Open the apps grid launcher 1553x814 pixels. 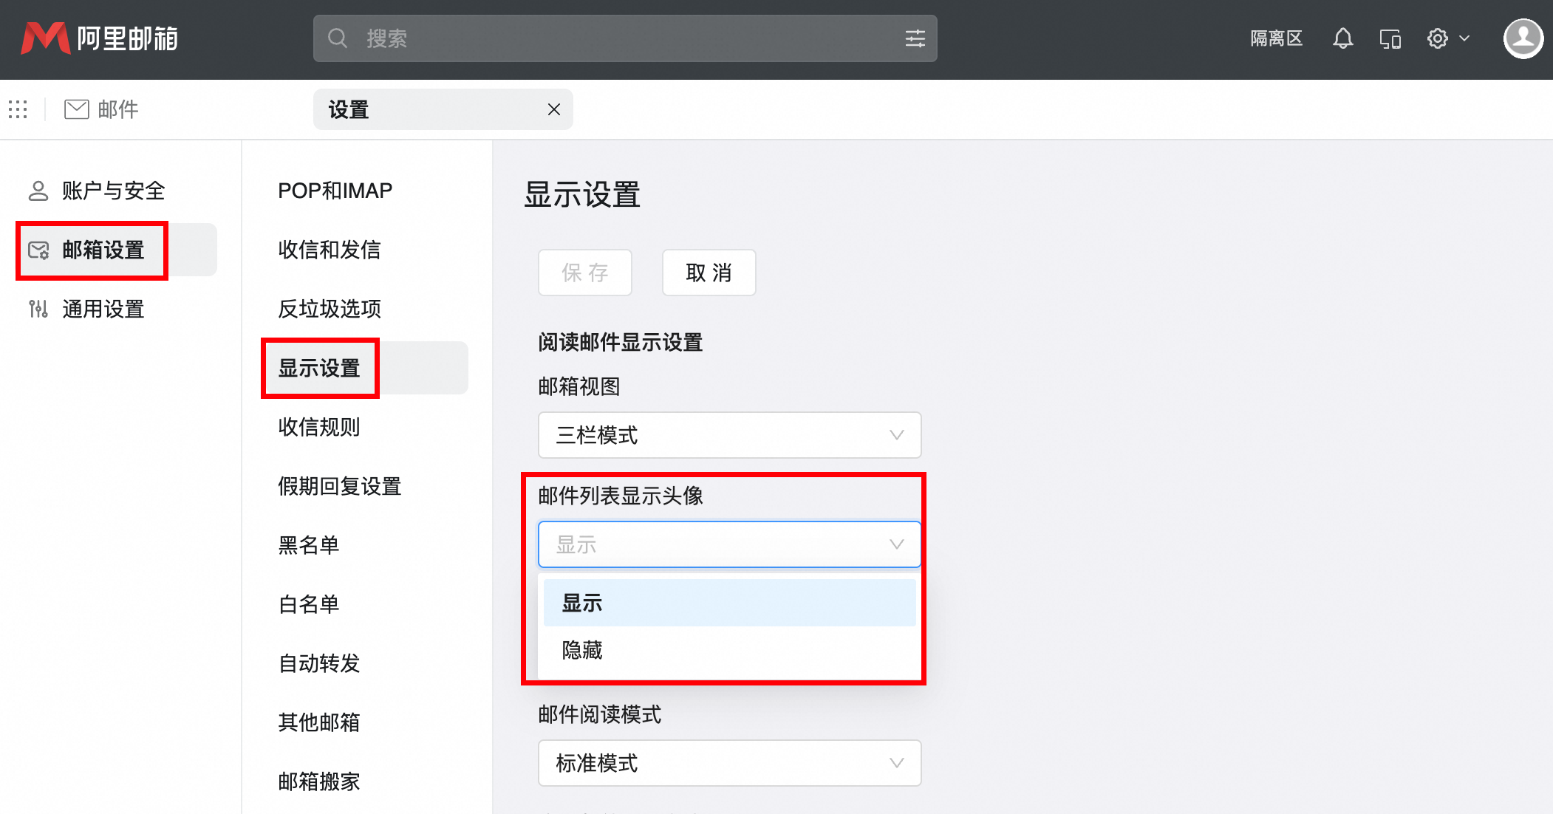[x=18, y=109]
